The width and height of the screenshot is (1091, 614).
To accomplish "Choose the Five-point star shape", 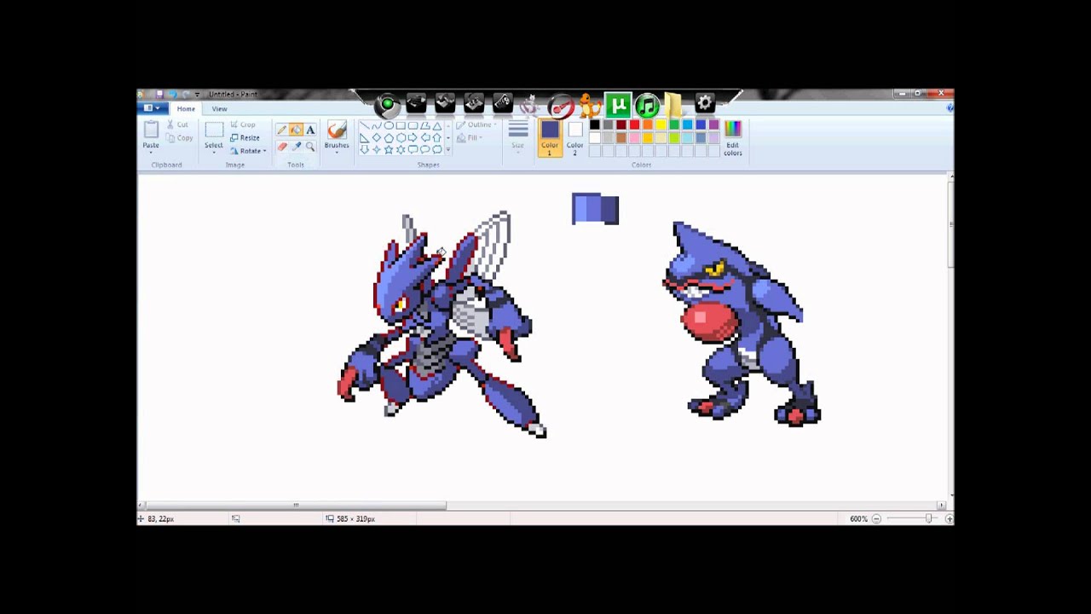I will coord(389,149).
